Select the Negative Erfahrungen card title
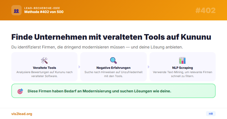Viewport: 227px width, 119px height. pyautogui.click(x=113, y=68)
